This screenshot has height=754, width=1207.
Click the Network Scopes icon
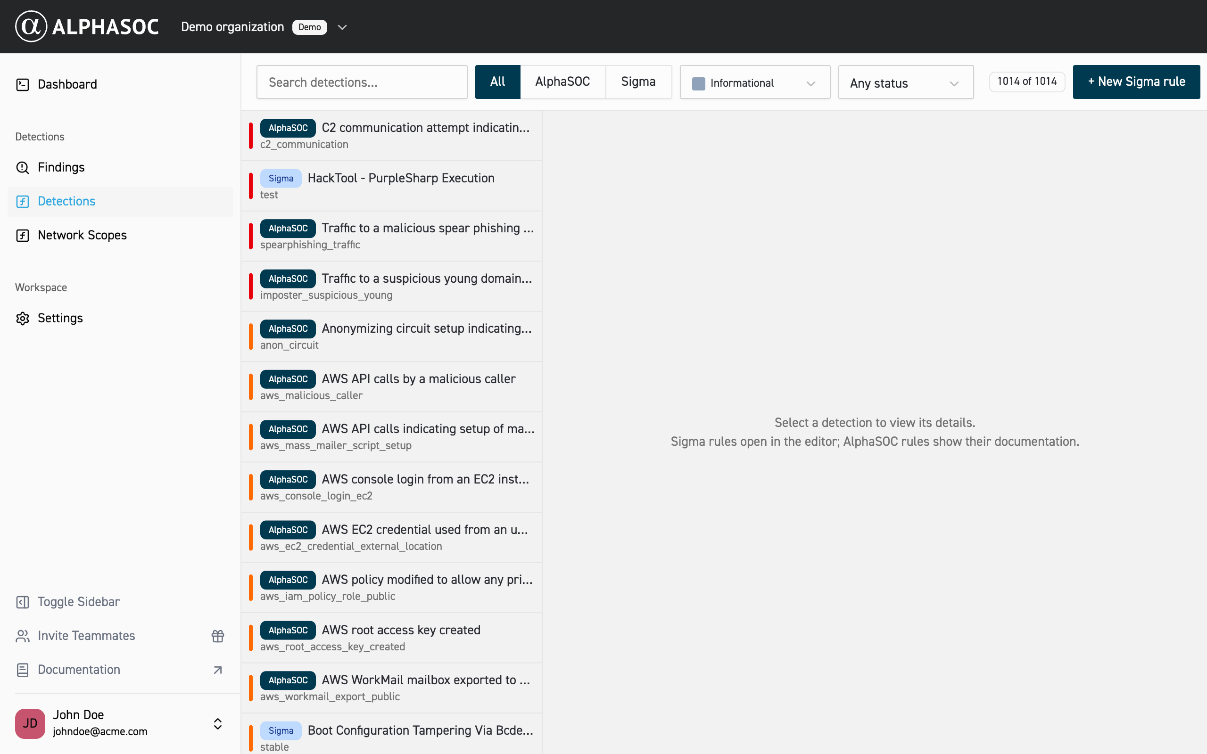[x=23, y=235]
